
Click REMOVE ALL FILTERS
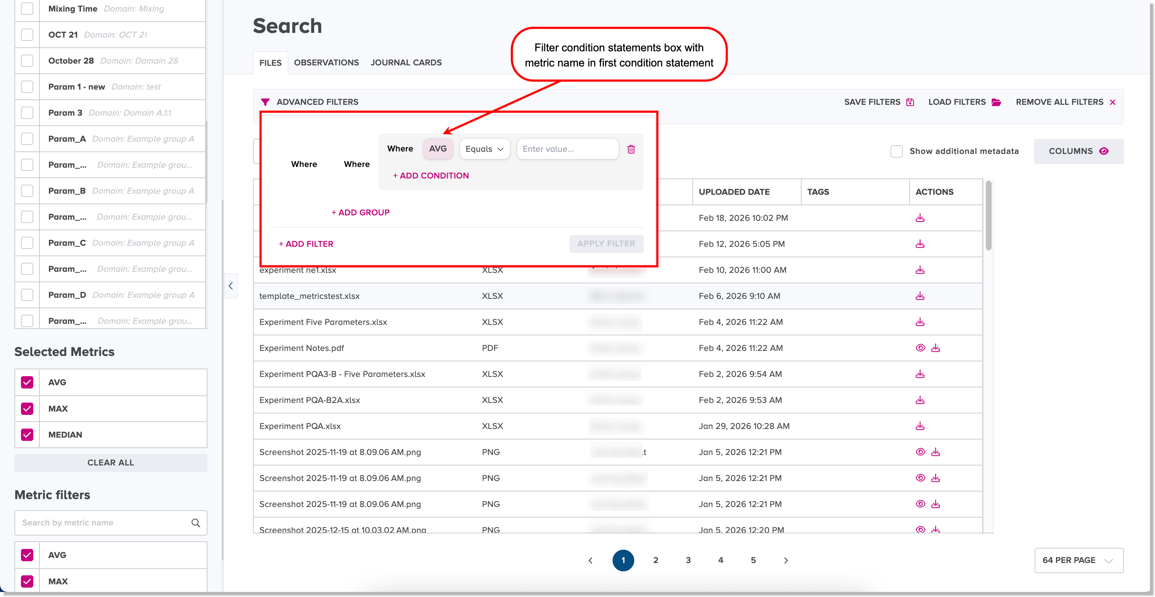click(x=1065, y=102)
